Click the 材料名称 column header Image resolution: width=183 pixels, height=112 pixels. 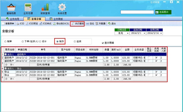coord(95,50)
